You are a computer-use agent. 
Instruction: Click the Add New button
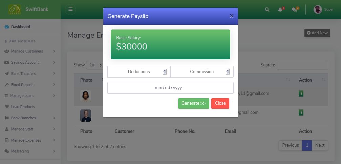pyautogui.click(x=317, y=33)
